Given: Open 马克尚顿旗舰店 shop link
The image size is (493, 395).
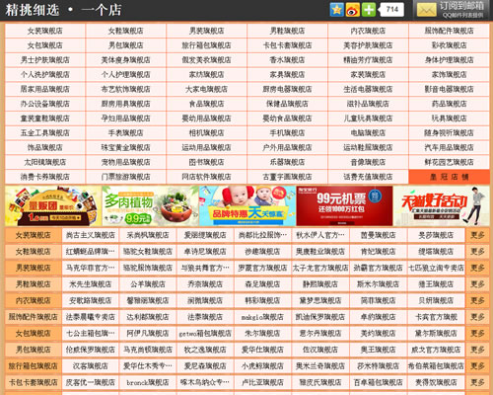Looking at the screenshot, I should click(148, 350).
